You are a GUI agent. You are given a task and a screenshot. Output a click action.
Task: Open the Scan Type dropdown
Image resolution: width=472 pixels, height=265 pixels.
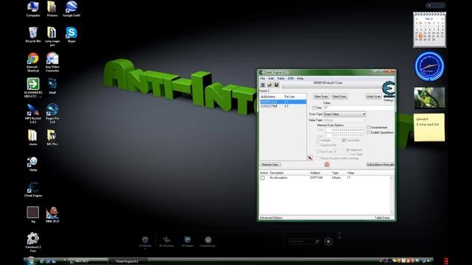344,114
